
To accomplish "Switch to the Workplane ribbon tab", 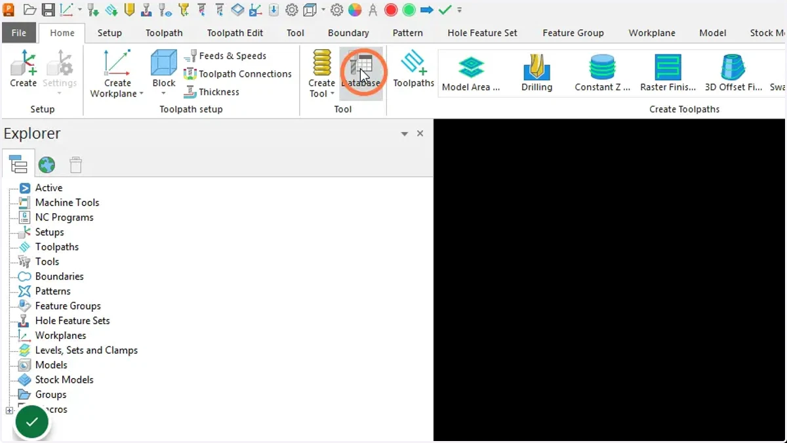I will (652, 33).
